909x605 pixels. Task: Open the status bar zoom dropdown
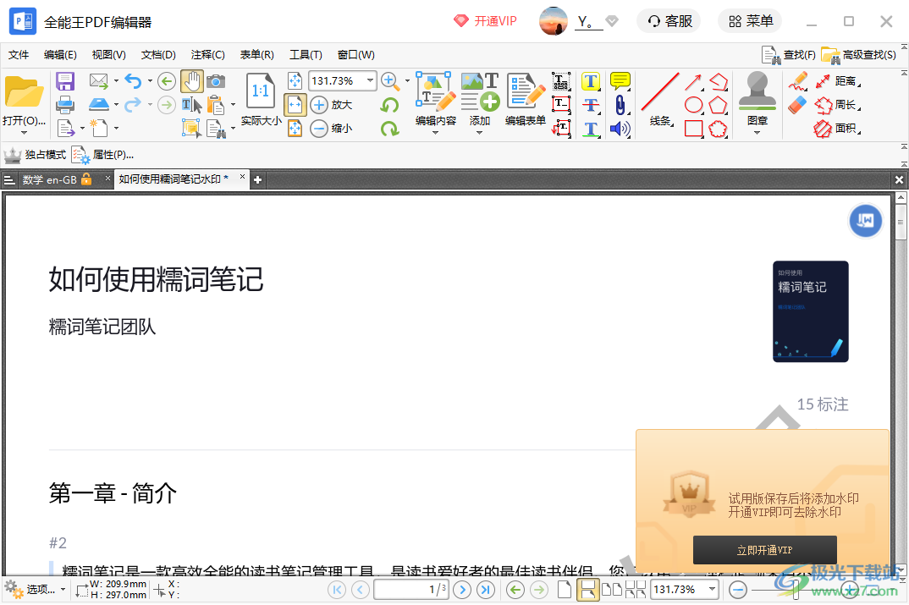click(712, 590)
